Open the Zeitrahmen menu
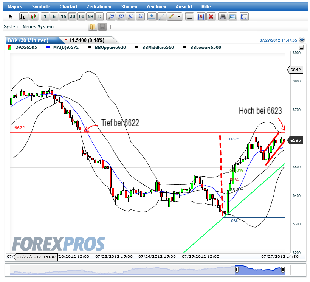Screen dimensions: 310x282 [99, 7]
